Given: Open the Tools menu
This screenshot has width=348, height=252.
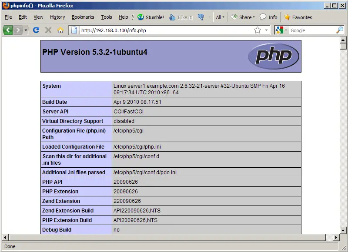Looking at the screenshot, I should click(x=107, y=17).
